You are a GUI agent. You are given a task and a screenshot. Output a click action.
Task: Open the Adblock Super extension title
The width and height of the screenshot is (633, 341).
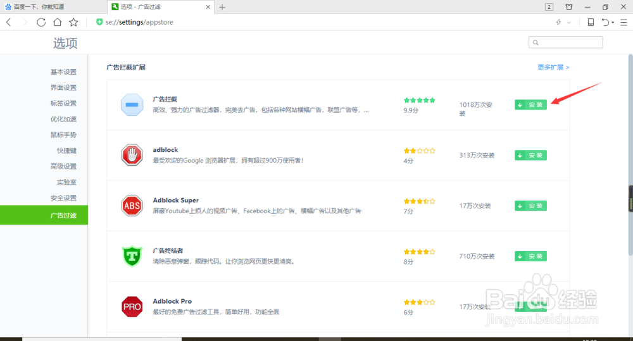(x=175, y=200)
